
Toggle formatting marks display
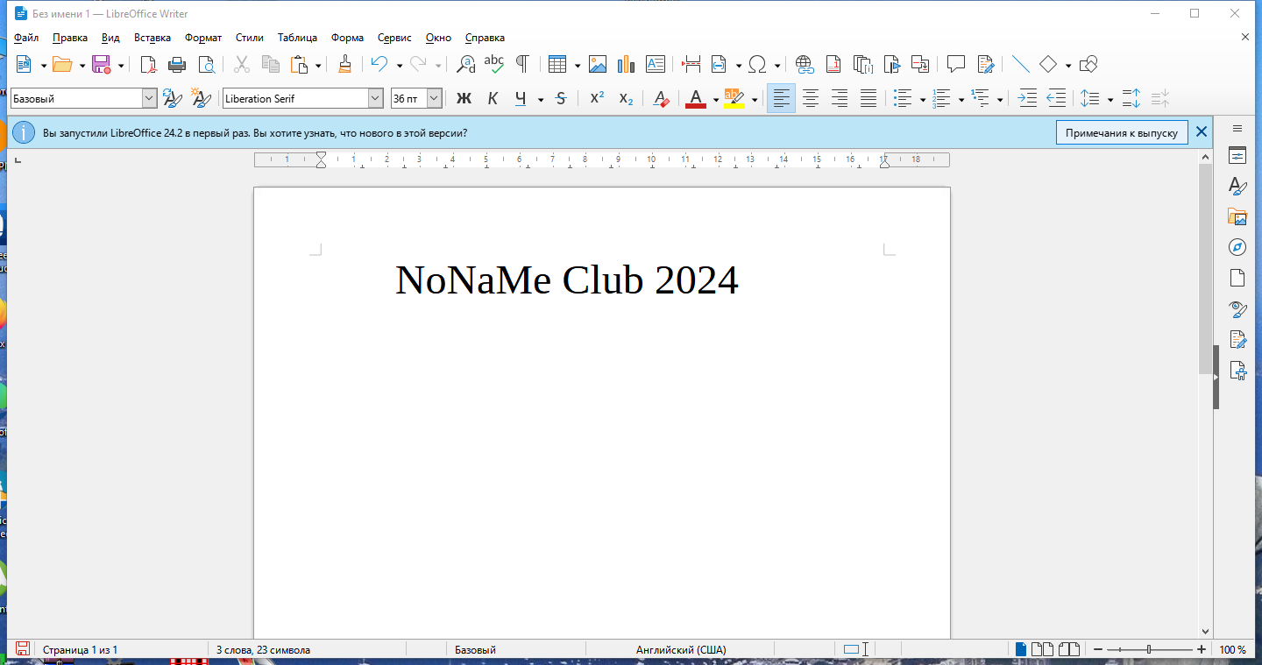(x=521, y=64)
